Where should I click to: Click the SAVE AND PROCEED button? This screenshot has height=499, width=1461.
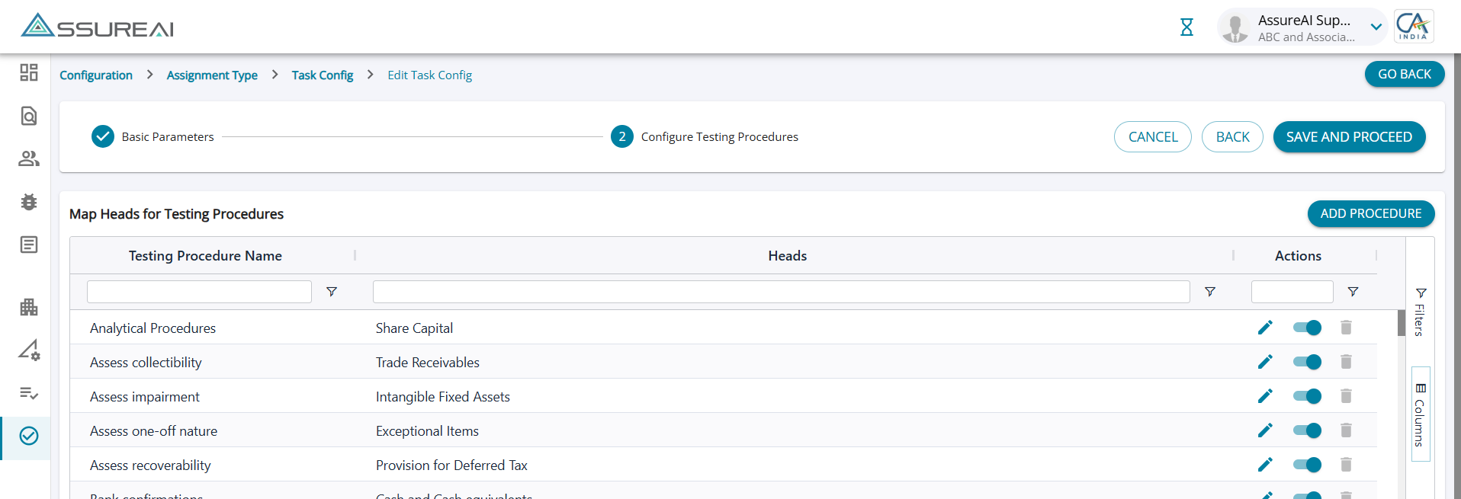tap(1349, 137)
